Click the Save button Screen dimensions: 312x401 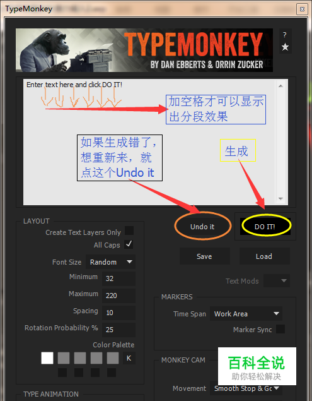coord(204,256)
